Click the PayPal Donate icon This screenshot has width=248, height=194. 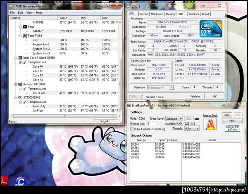pyautogui.click(x=232, y=128)
